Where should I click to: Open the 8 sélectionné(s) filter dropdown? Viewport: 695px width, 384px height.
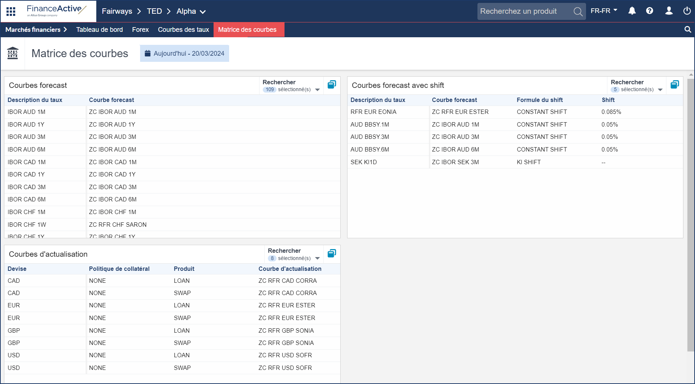pyautogui.click(x=294, y=258)
